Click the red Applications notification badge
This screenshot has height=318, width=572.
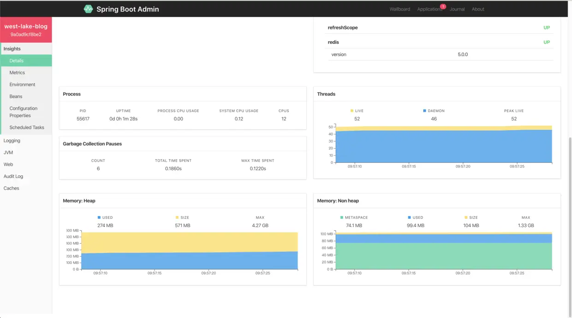pyautogui.click(x=443, y=6)
